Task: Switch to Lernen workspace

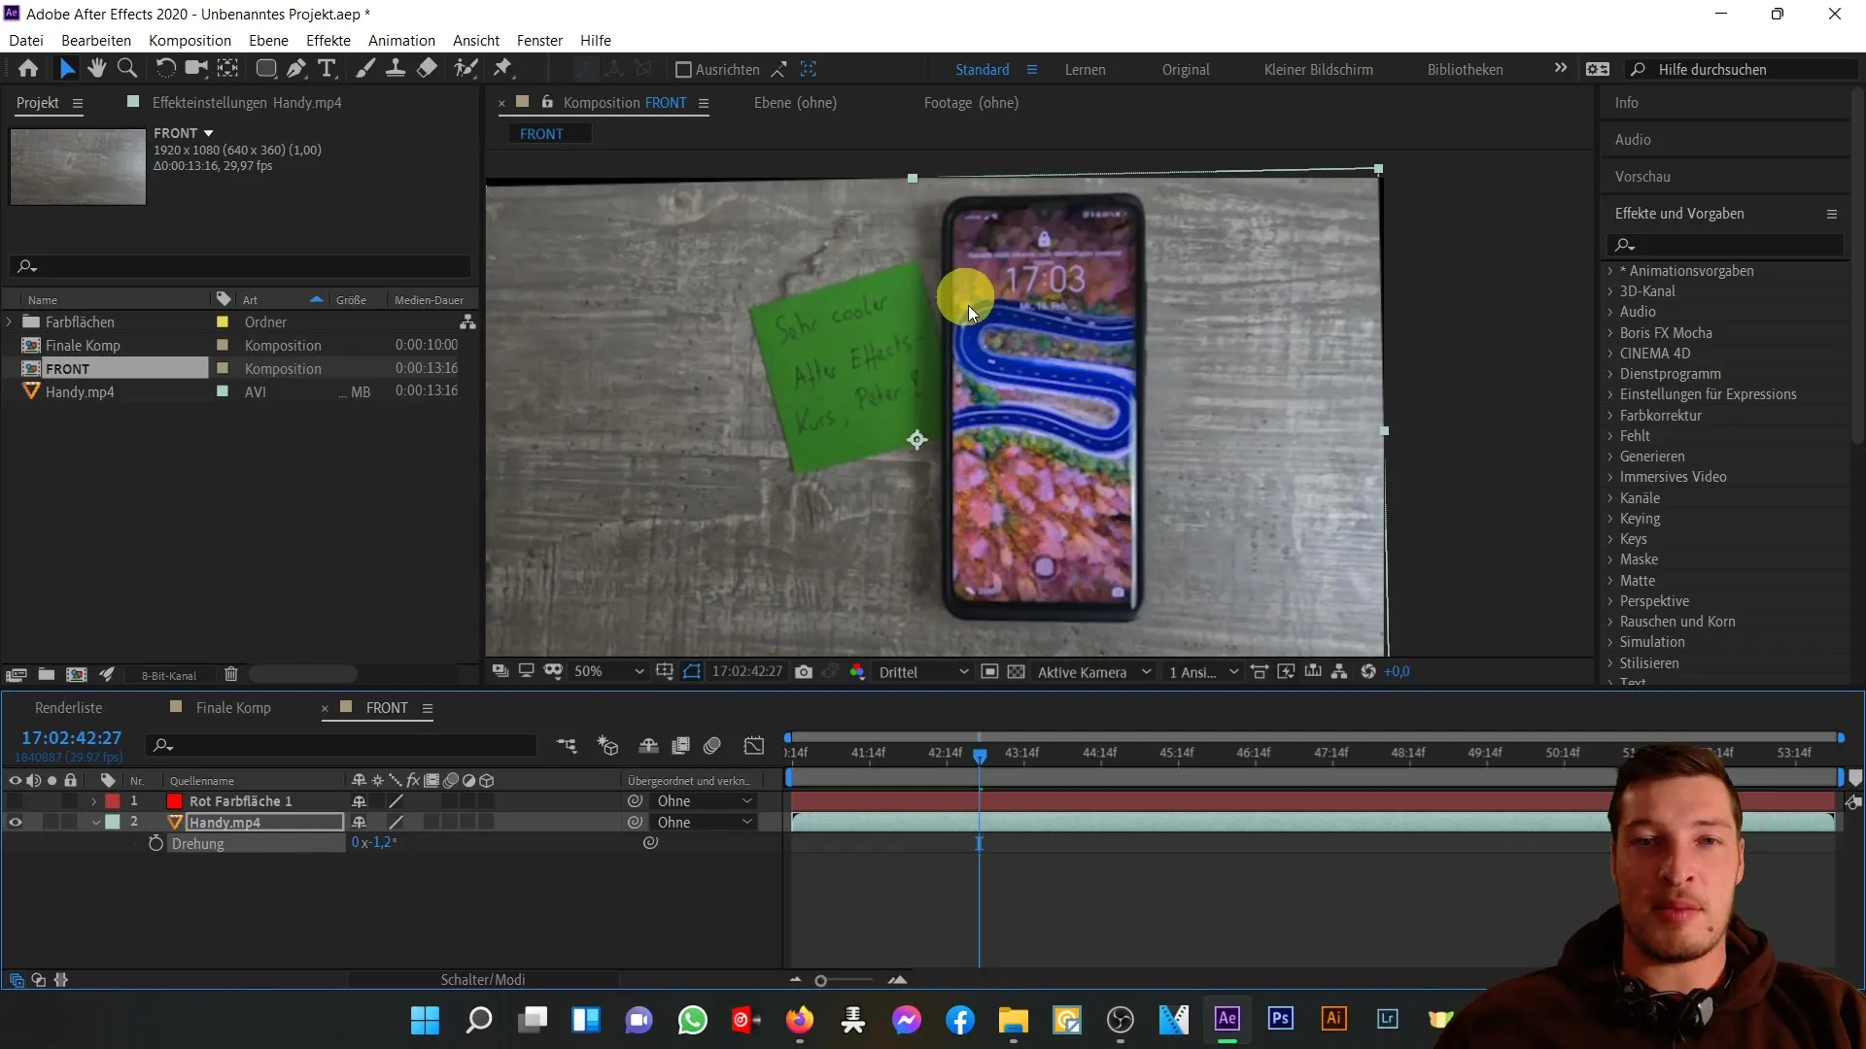Action: coord(1085,70)
